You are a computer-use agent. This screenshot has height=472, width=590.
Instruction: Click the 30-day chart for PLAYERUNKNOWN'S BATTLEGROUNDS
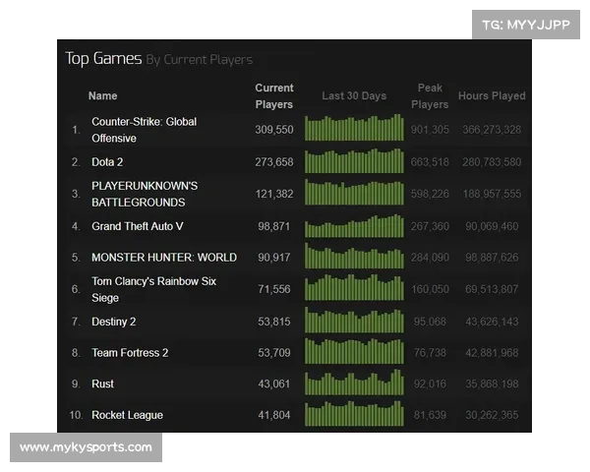[x=354, y=193]
